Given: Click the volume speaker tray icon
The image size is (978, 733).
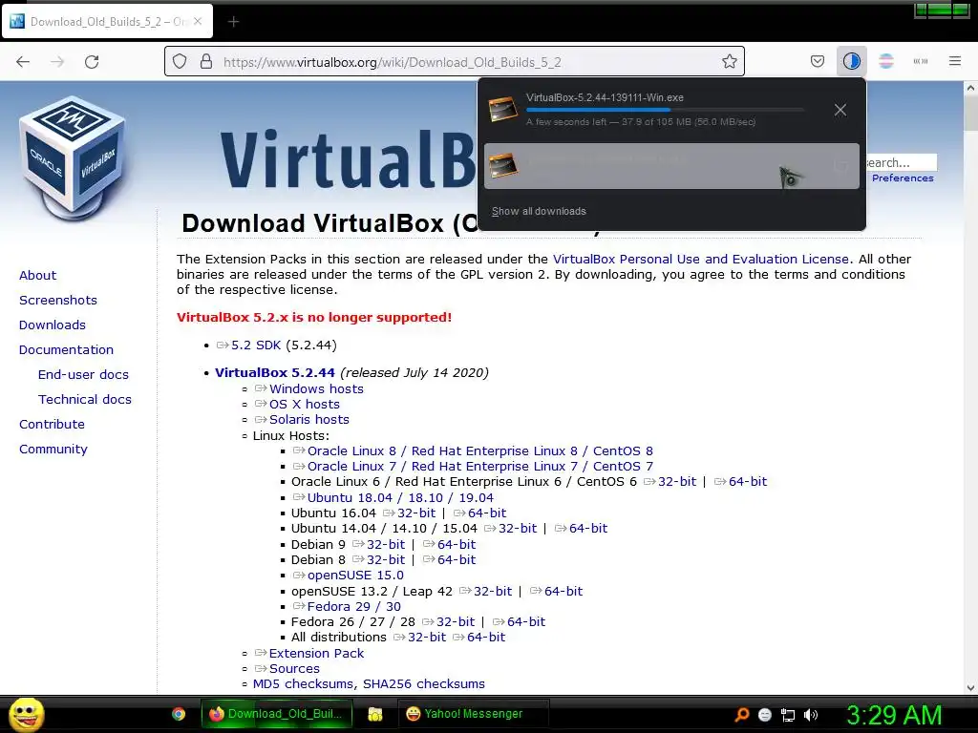Looking at the screenshot, I should 810,715.
